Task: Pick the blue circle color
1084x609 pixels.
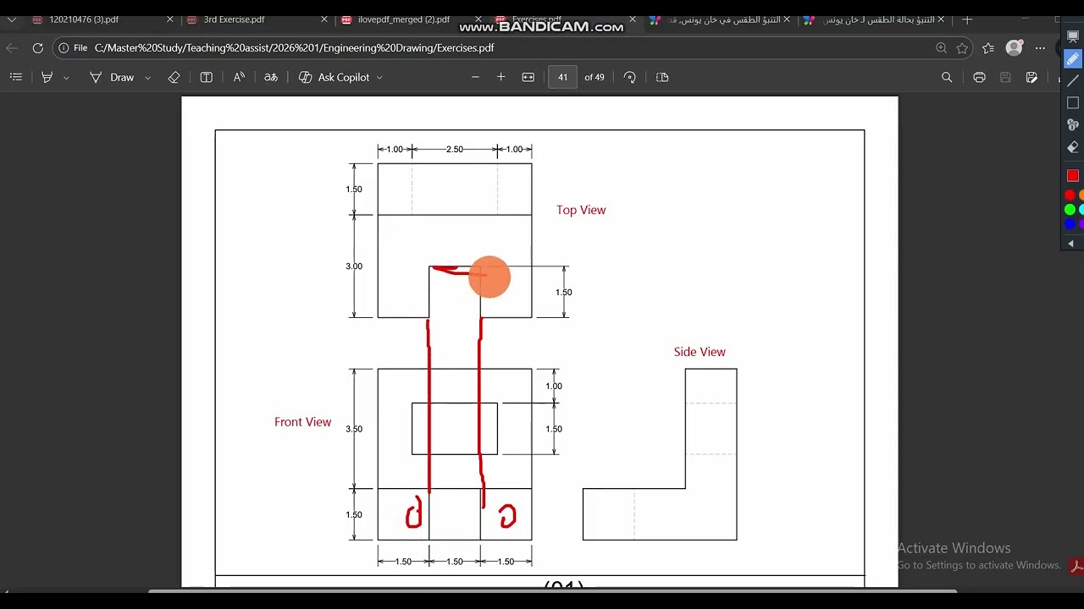Action: pos(1070,224)
